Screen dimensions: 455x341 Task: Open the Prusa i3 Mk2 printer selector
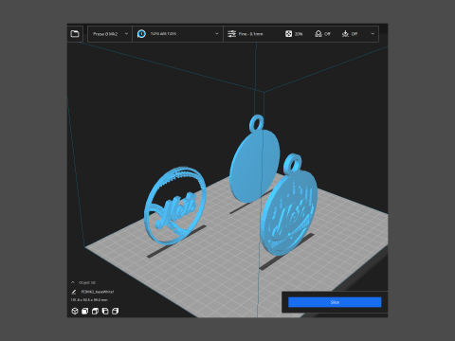point(110,34)
